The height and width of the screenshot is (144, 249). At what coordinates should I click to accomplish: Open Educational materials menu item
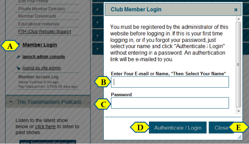click(x=39, y=24)
